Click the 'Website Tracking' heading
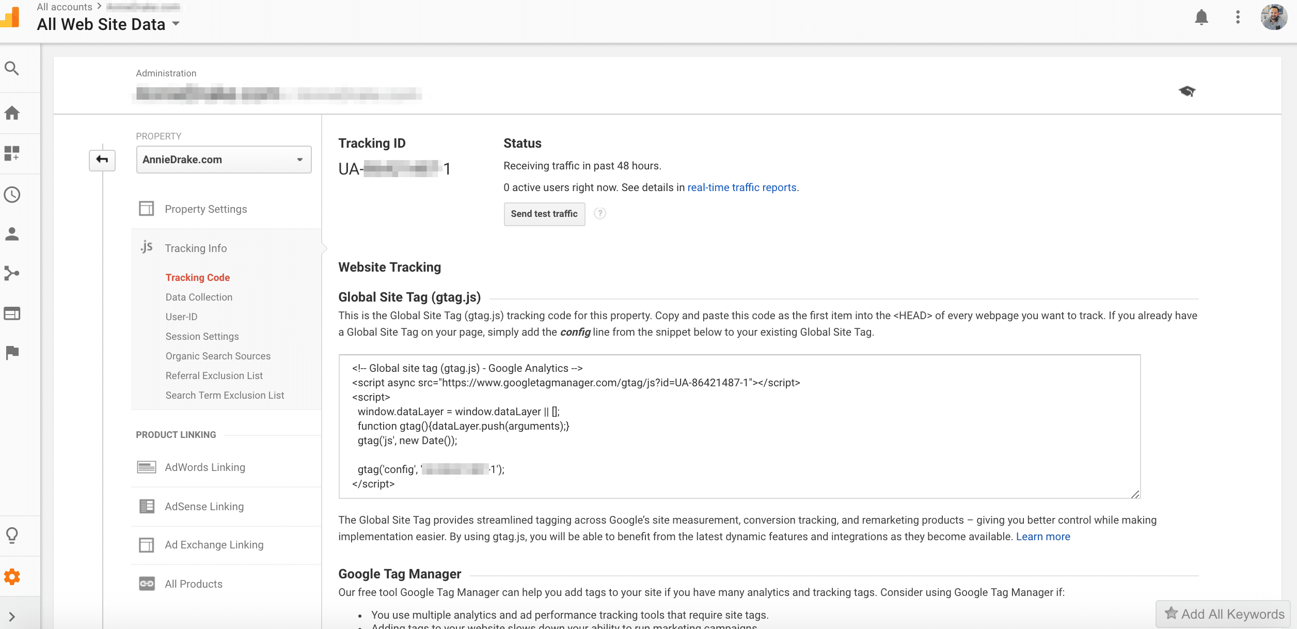The height and width of the screenshot is (629, 1297). [389, 267]
